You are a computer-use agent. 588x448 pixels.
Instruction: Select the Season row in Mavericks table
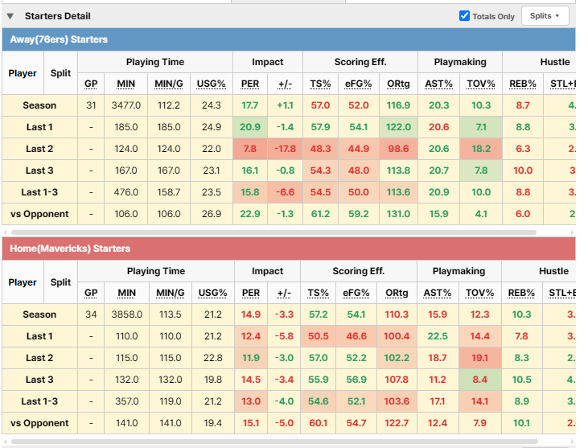(289, 314)
